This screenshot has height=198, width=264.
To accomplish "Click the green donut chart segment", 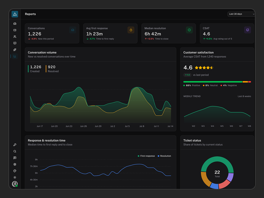I will (x=217, y=159).
